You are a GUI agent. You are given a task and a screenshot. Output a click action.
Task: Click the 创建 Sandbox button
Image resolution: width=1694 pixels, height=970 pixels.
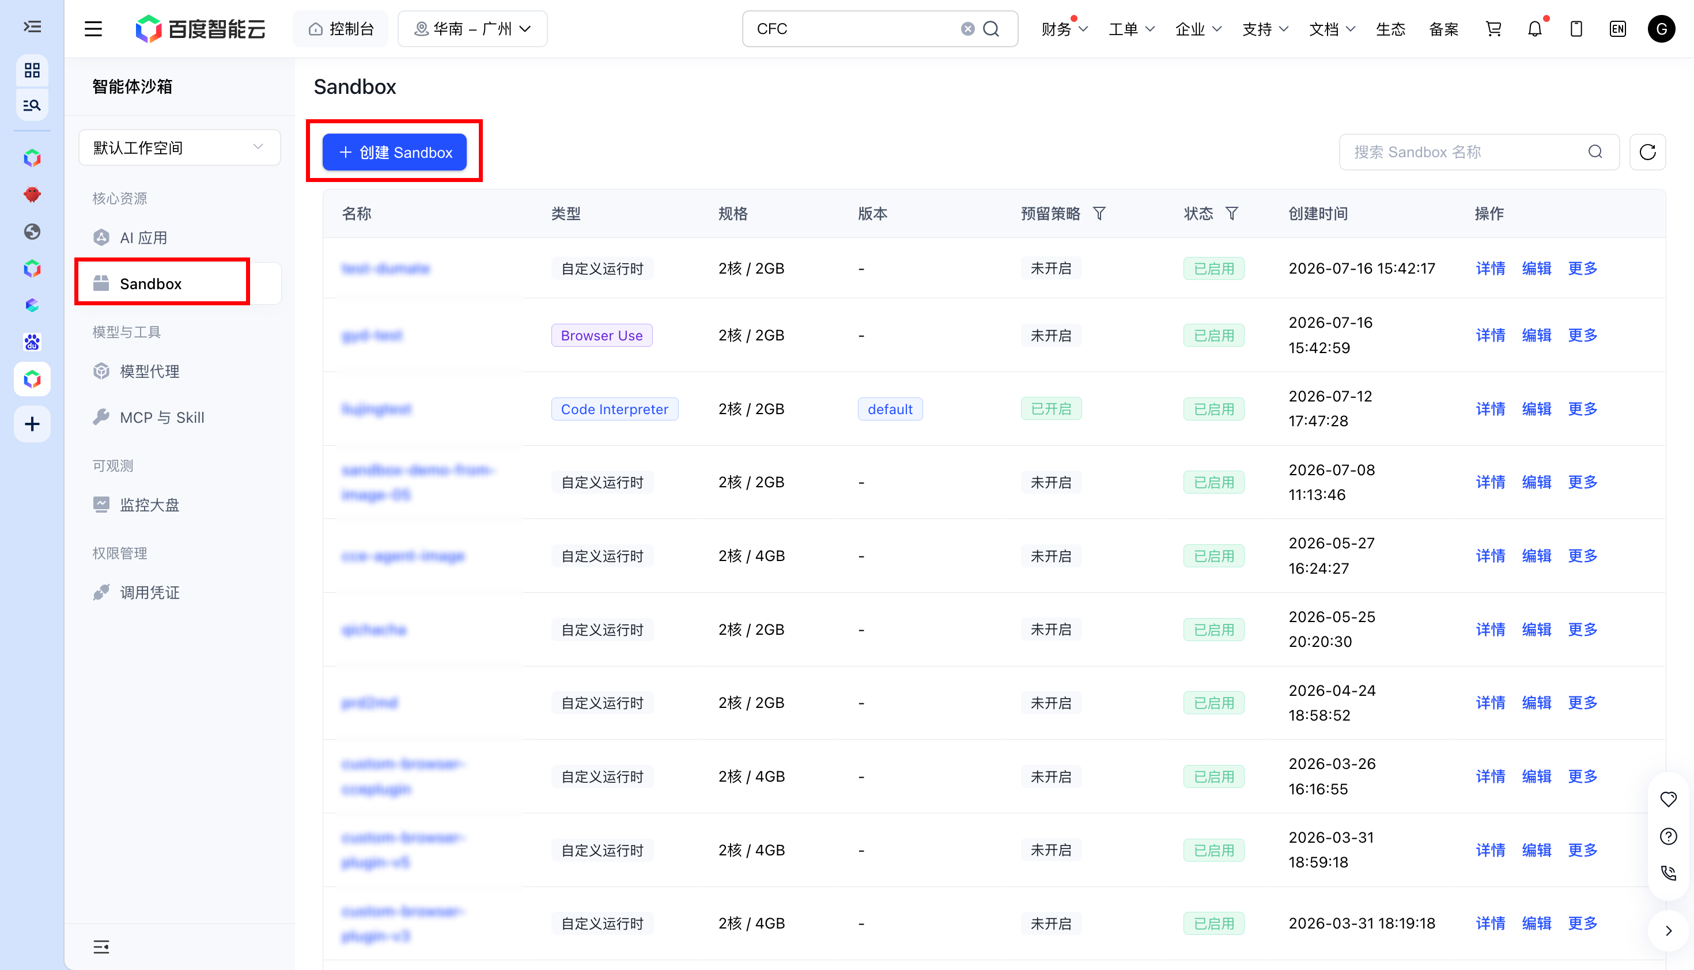point(395,152)
